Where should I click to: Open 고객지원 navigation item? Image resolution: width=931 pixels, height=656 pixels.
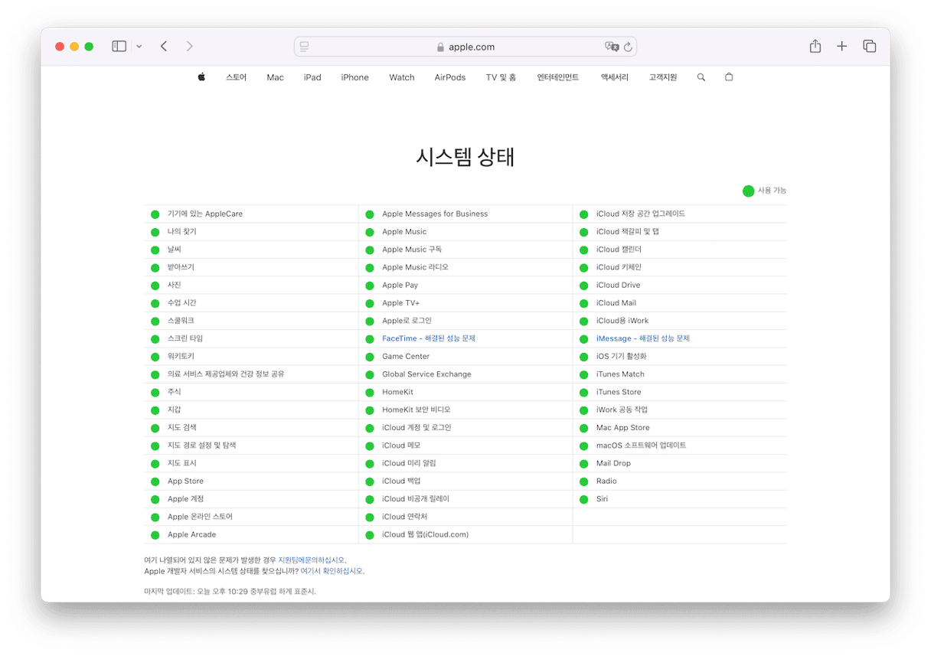pyautogui.click(x=663, y=77)
